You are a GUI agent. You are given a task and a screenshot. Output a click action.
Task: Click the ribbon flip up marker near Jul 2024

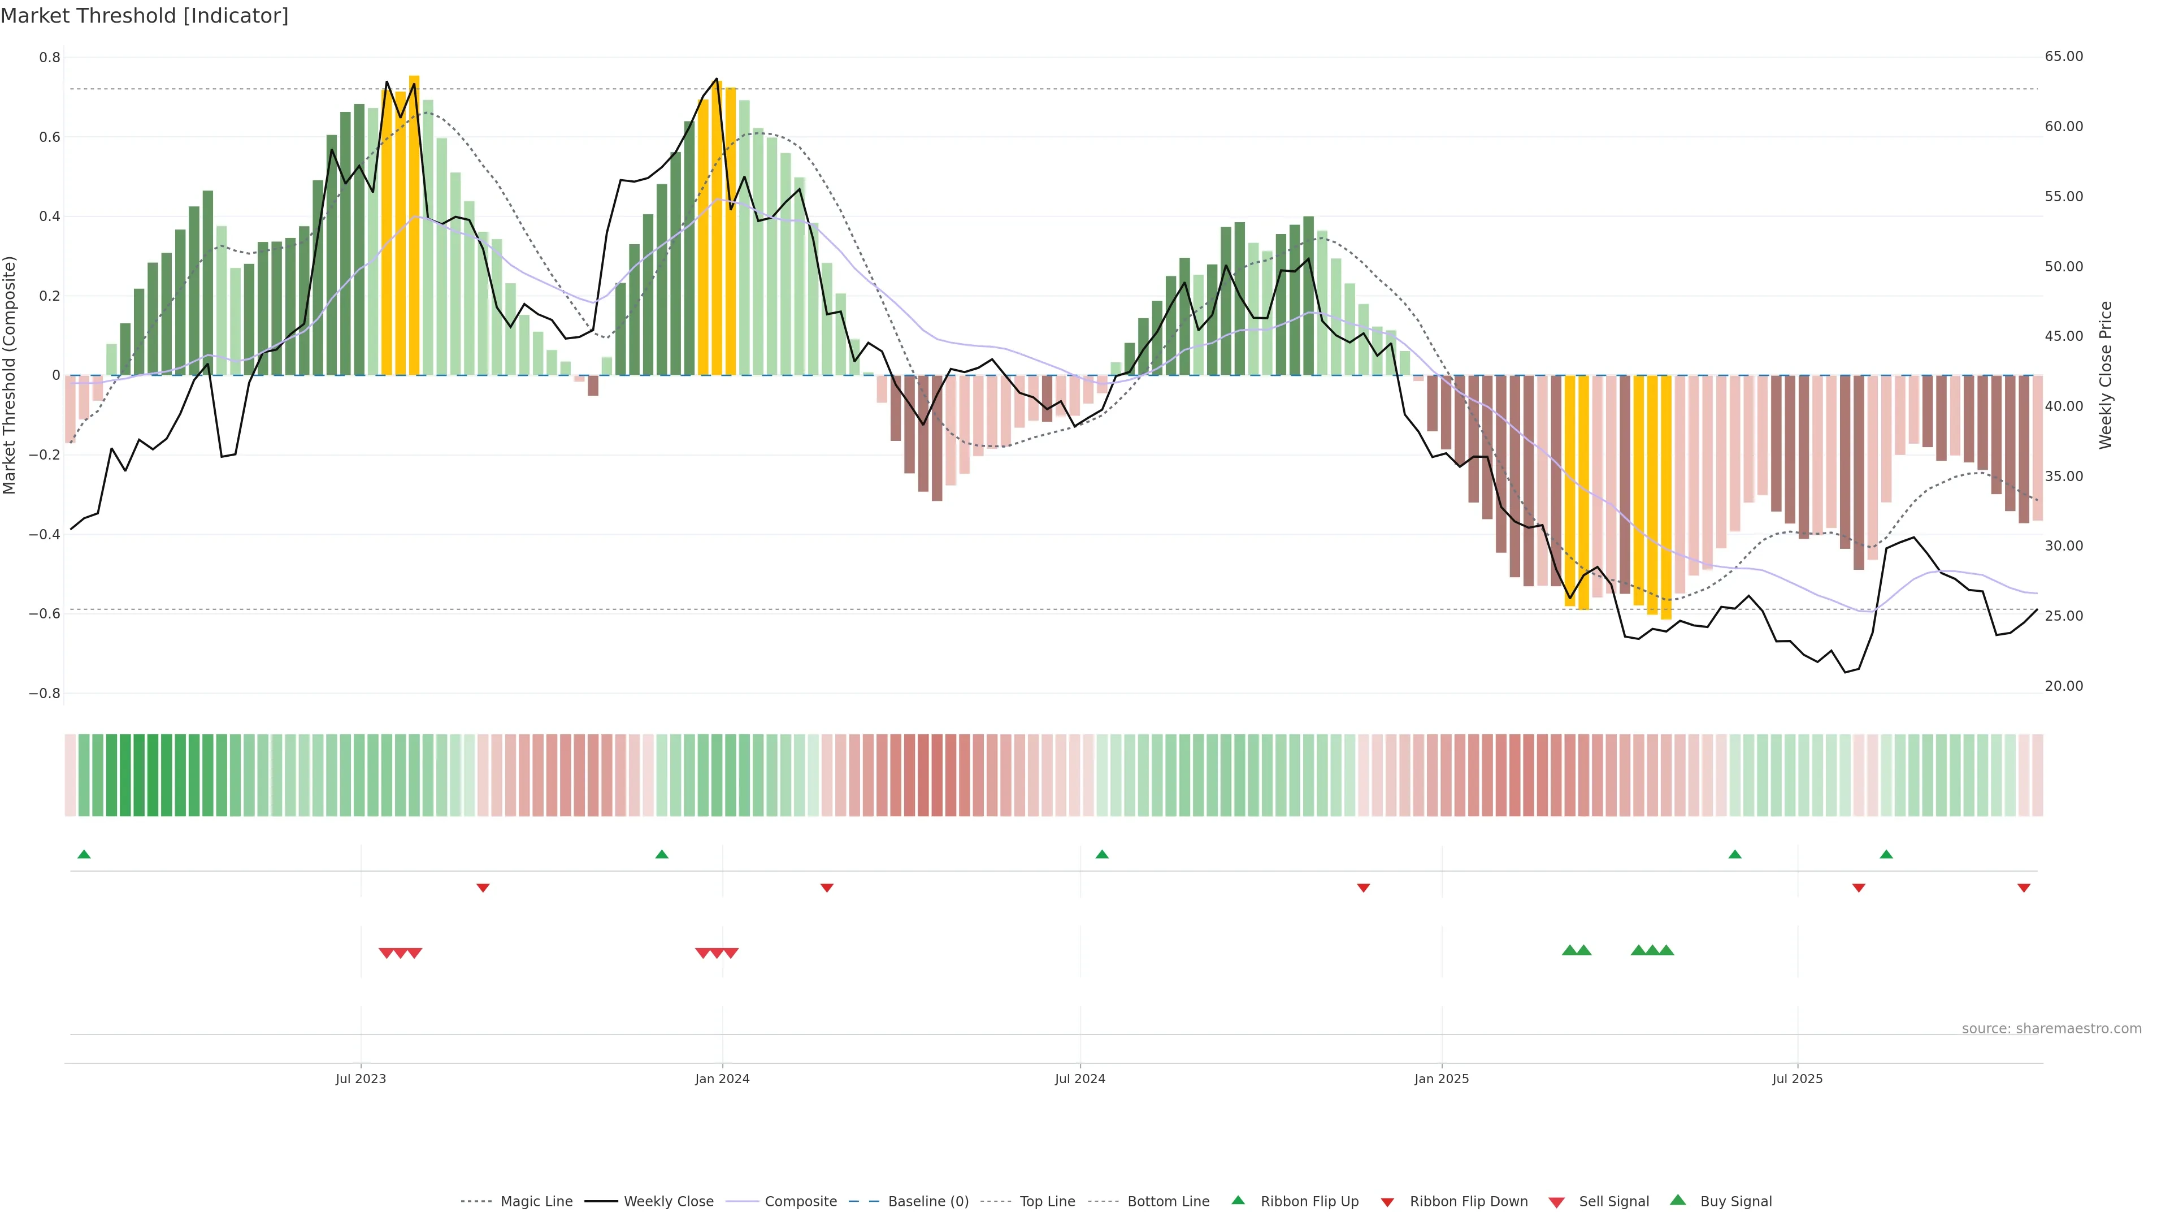point(1102,855)
